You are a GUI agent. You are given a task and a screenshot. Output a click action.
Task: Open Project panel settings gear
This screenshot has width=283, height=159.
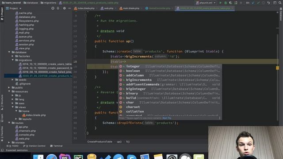[64, 8]
